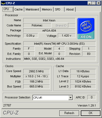
Task: Open the SPD tab
Action: [x=59, y=9]
